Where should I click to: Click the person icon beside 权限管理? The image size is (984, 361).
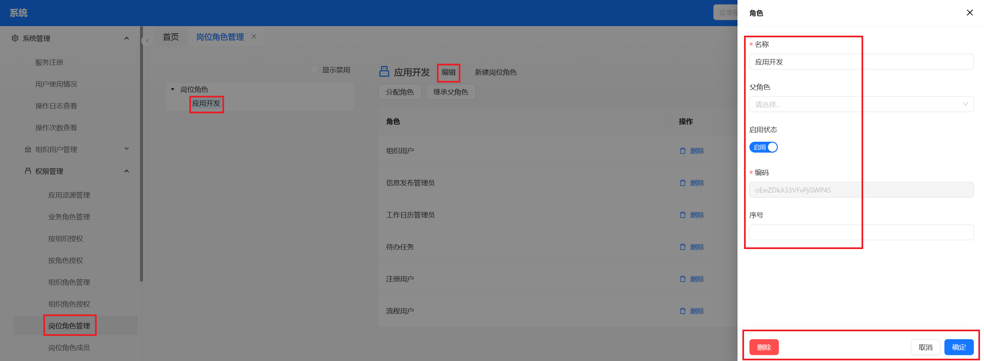28,171
